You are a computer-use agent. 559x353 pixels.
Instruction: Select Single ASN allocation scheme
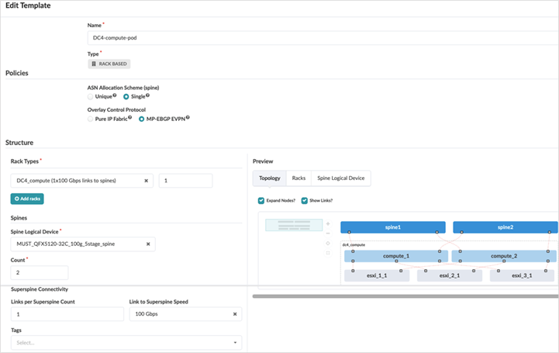126,97
